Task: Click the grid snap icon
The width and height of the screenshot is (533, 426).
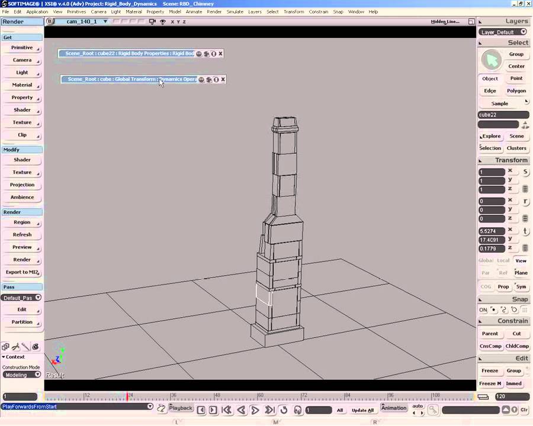Action: 525,310
